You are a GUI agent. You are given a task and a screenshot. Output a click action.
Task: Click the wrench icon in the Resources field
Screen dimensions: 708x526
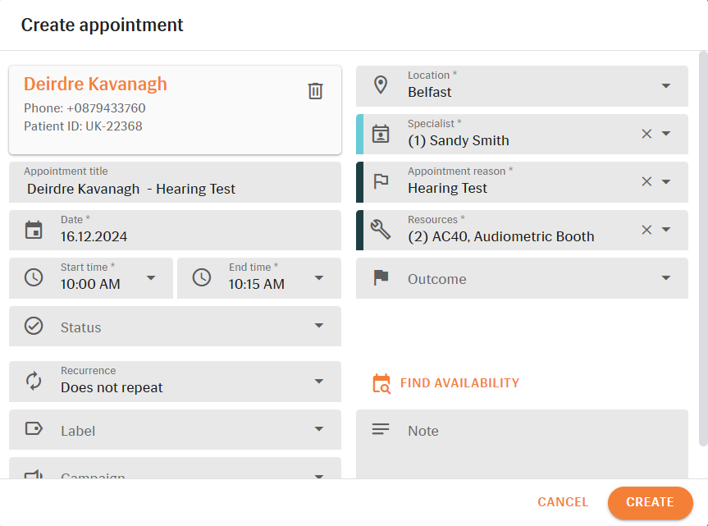pos(381,230)
